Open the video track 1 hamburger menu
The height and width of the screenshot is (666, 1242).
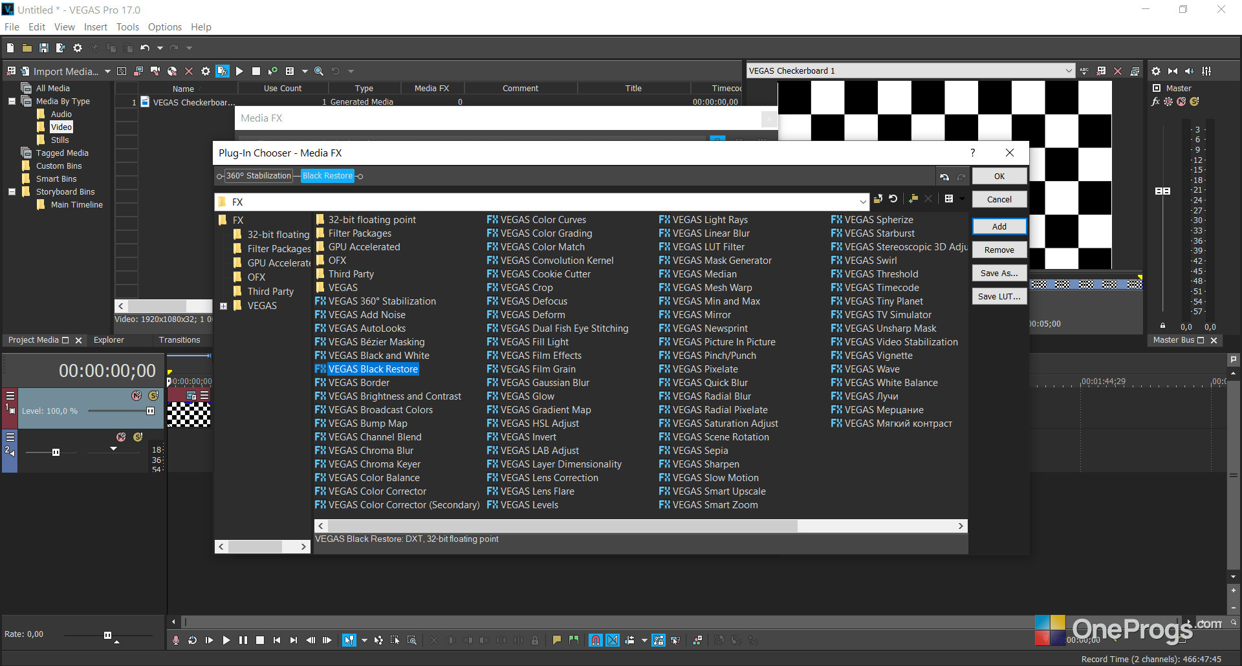[10, 396]
